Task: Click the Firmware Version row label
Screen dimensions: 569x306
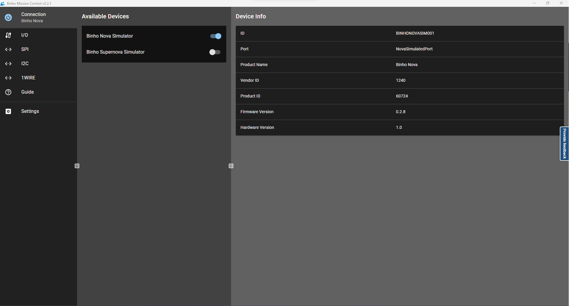Action: 257,112
